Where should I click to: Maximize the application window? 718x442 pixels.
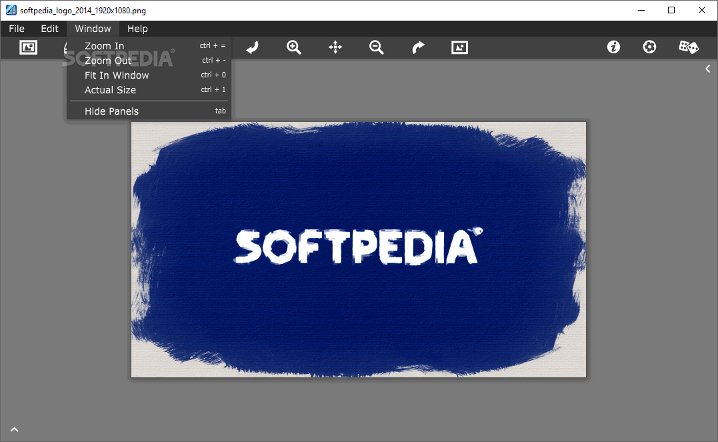671,10
